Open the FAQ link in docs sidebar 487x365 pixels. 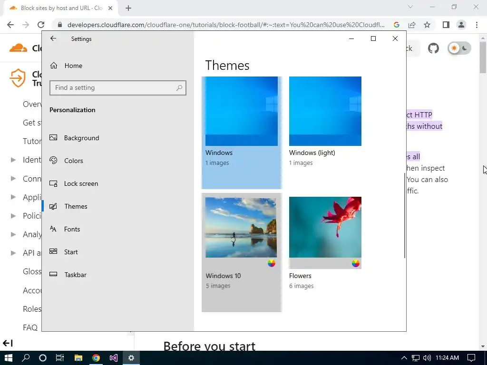coord(30,327)
